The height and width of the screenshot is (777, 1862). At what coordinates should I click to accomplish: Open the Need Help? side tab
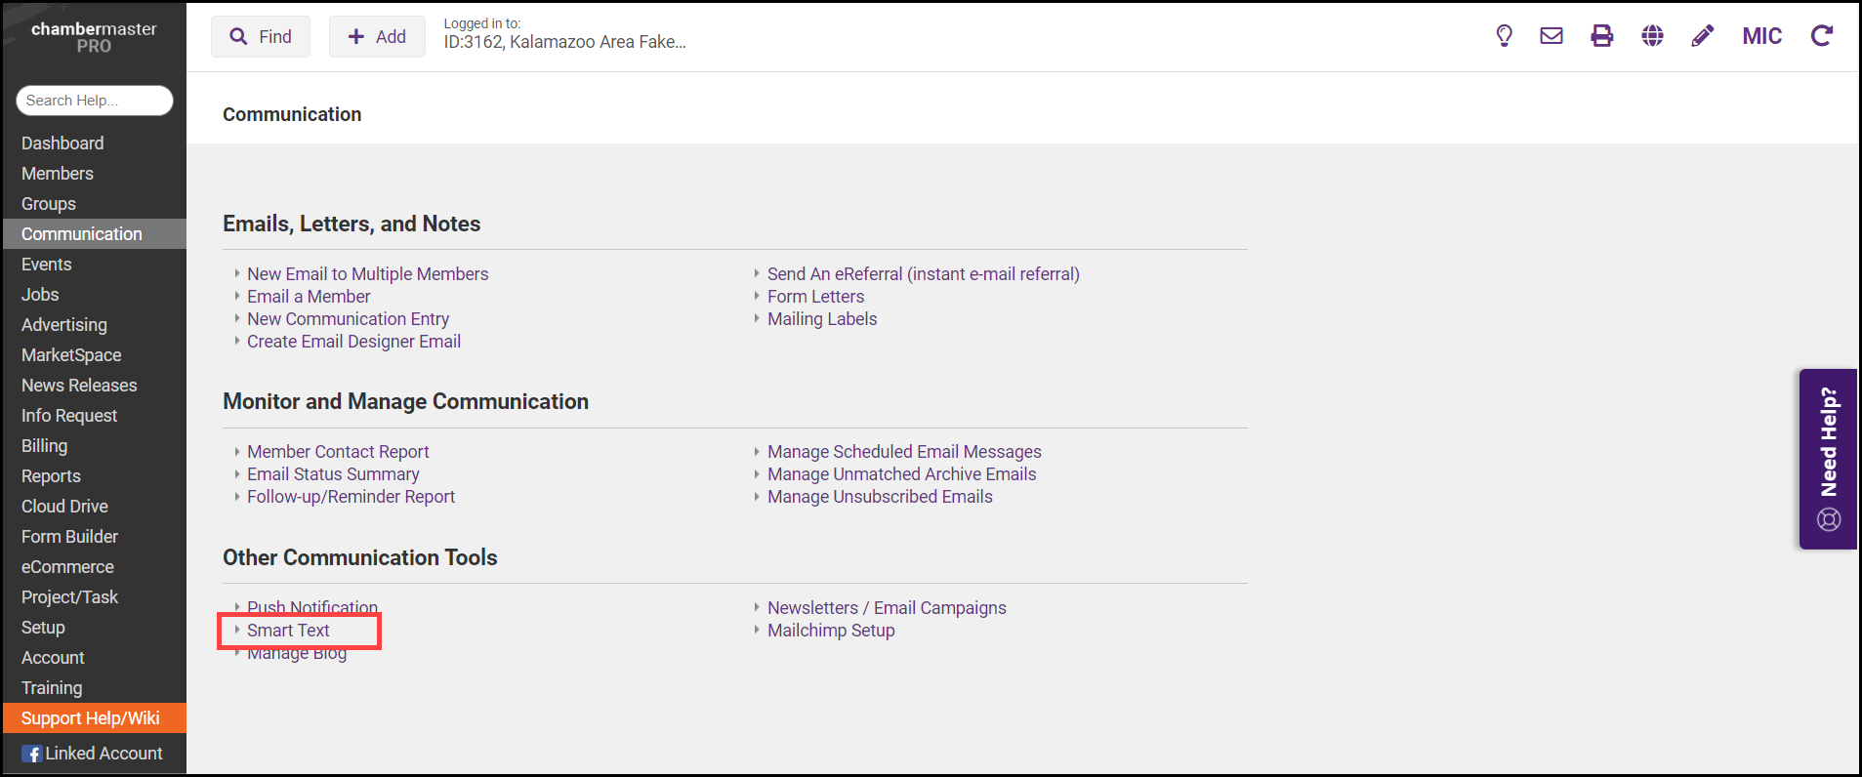(x=1828, y=459)
